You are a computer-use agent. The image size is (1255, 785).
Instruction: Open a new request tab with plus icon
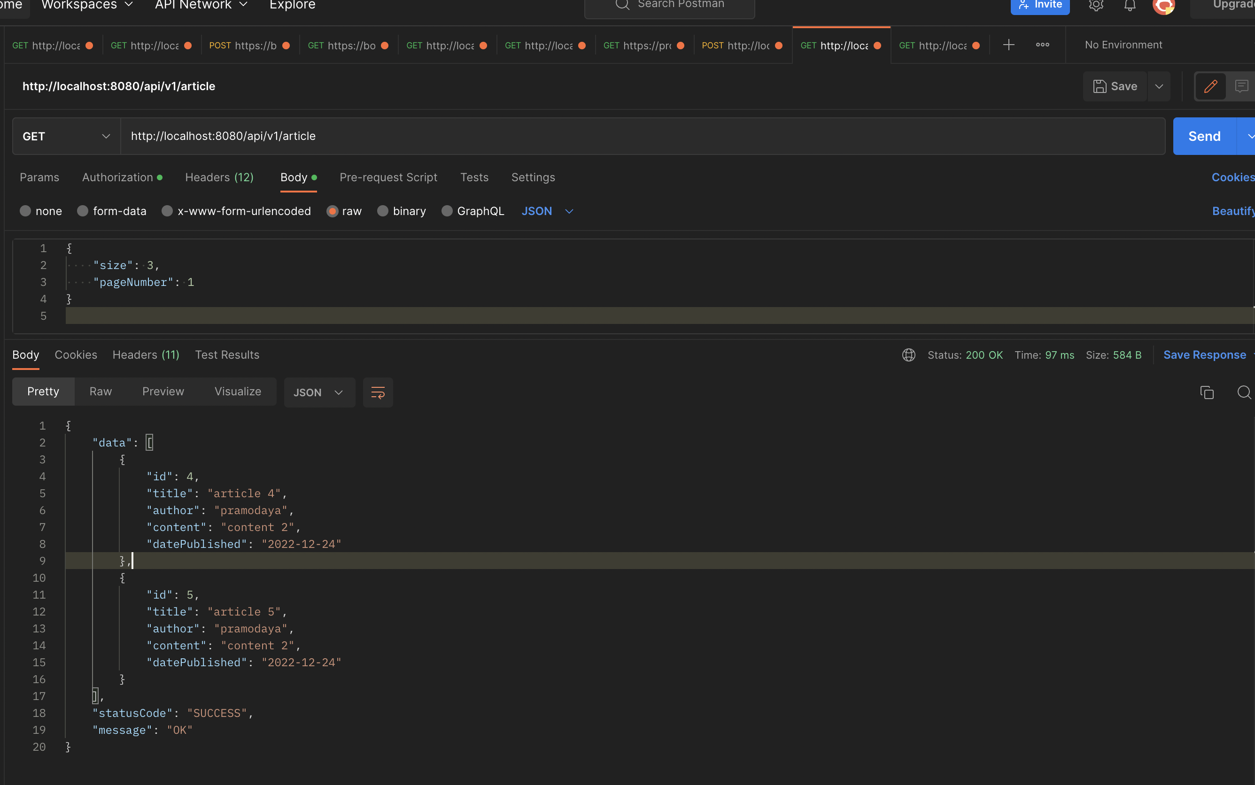(1009, 45)
